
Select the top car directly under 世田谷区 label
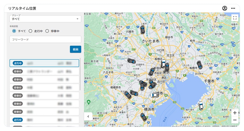pyautogui.click(x=153, y=83)
